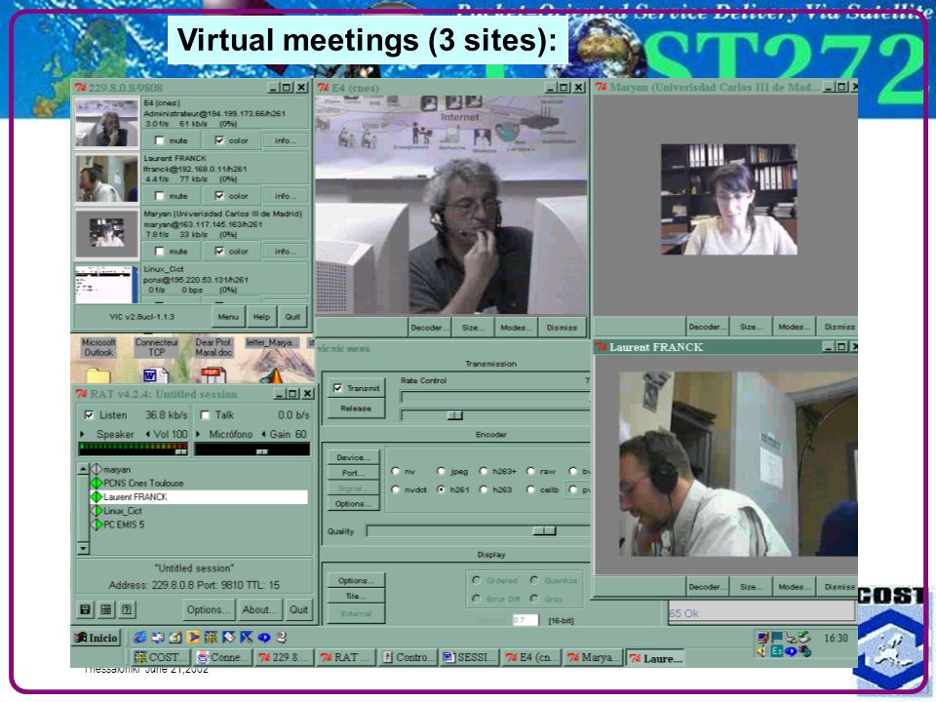936x702 pixels.
Task: Click Help in the VIC window
Action: click(261, 317)
